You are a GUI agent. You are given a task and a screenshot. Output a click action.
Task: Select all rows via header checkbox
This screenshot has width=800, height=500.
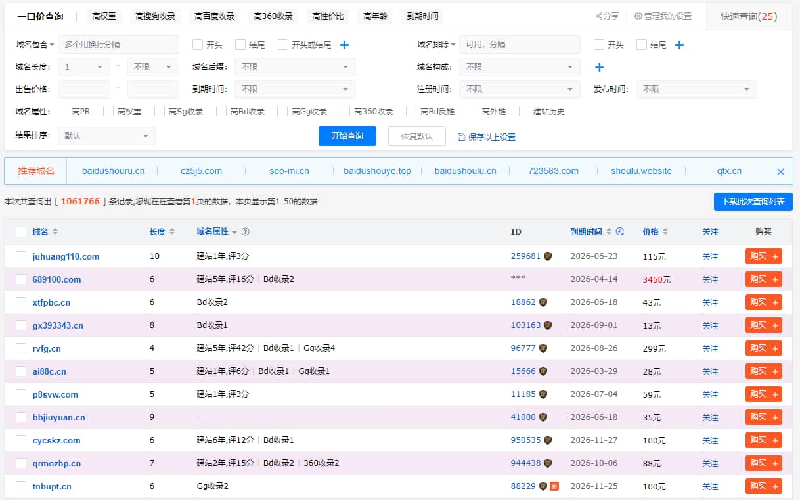(x=20, y=231)
